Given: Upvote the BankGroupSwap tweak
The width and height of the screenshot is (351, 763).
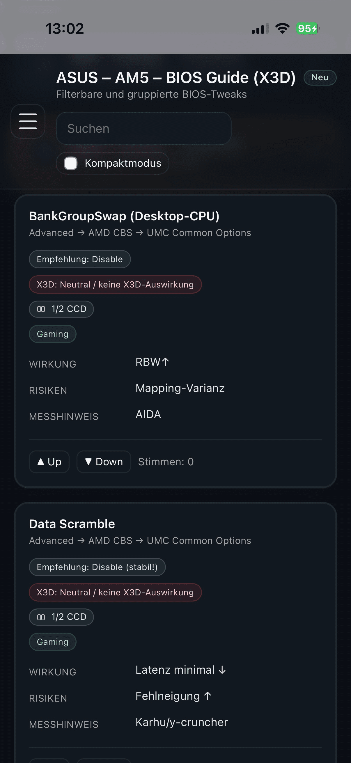Looking at the screenshot, I should [x=49, y=462].
